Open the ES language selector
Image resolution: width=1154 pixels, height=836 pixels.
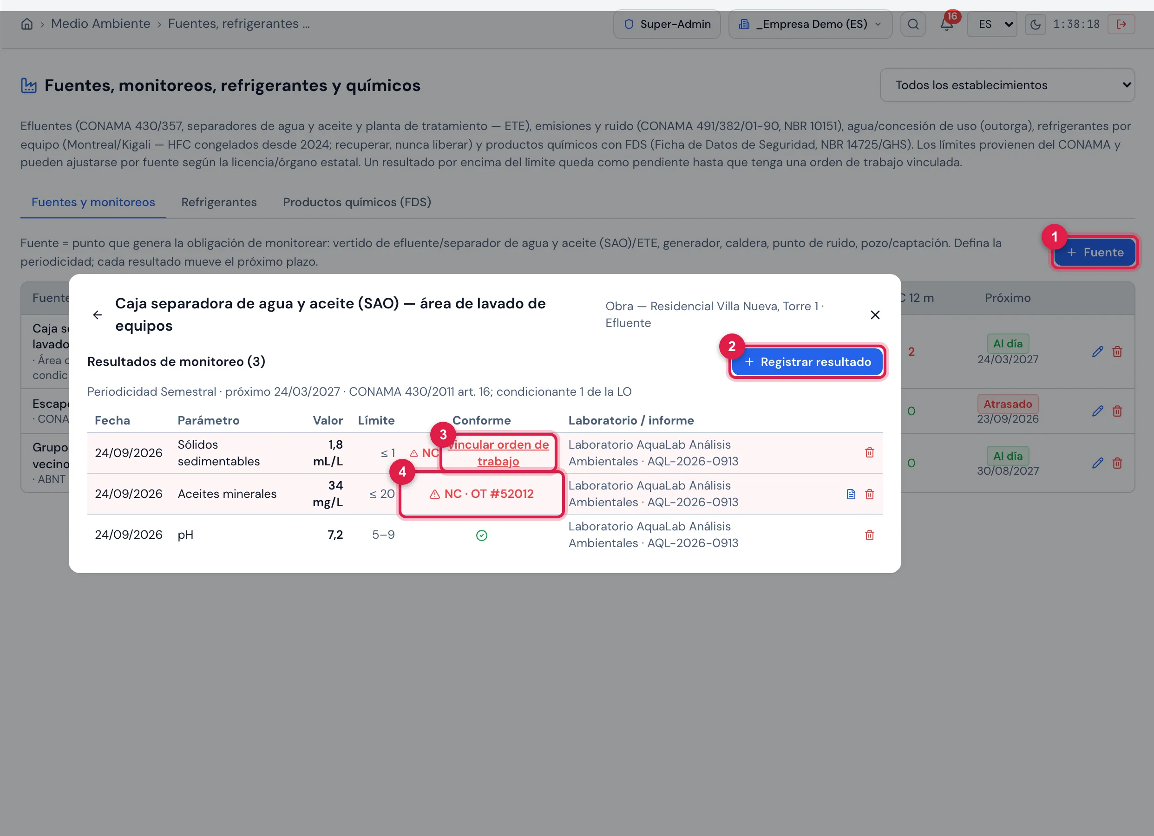tap(992, 24)
